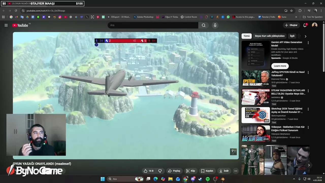Open the 'STEAM YASASI'NIN DETAYLARI' video thumbnail

pyautogui.click(x=256, y=97)
